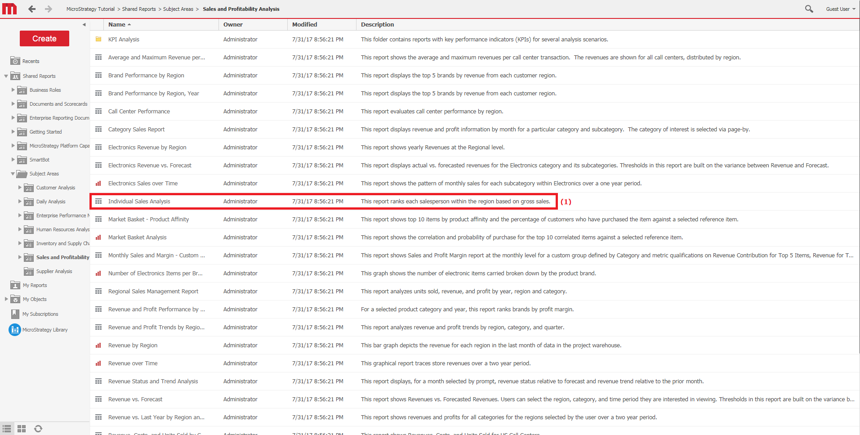
Task: Sort by the Modified column header
Action: click(x=304, y=25)
